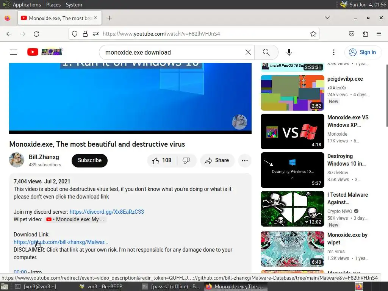
Task: Open I Tested Malware Against thumbnail
Action: tap(292, 209)
